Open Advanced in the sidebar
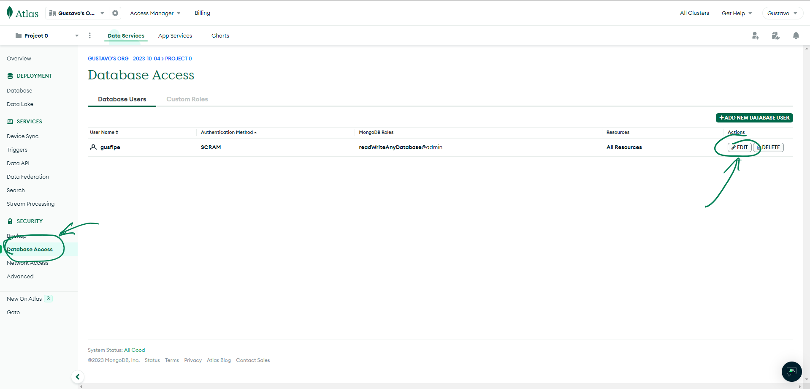The height and width of the screenshot is (389, 810). [20, 277]
